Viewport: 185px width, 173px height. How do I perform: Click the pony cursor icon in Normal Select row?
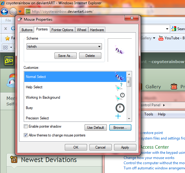120,77
